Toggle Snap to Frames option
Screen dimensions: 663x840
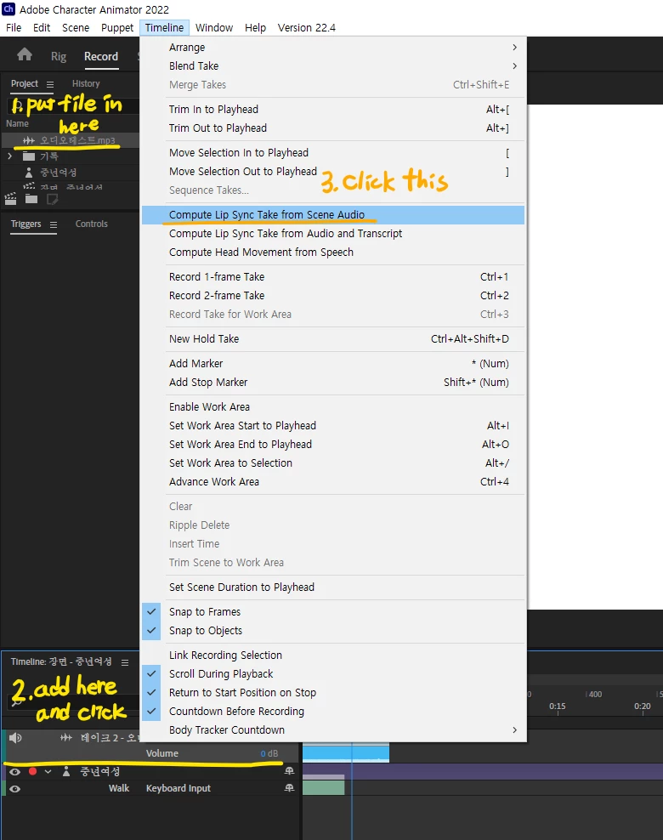[333, 612]
